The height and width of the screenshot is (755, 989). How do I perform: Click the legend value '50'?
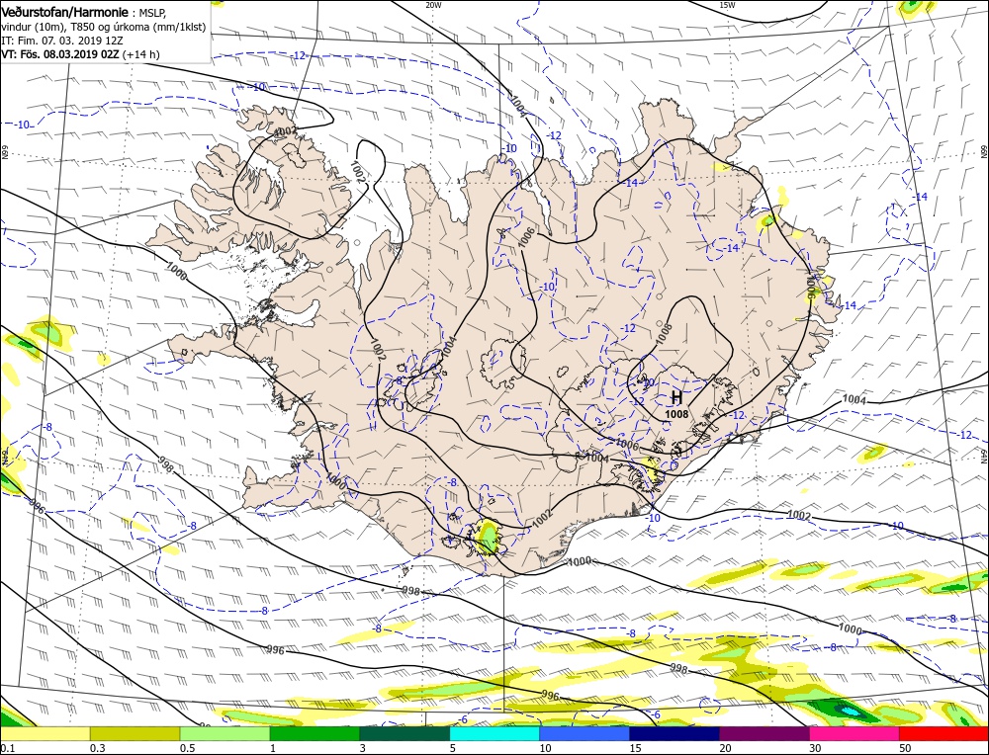tap(905, 748)
